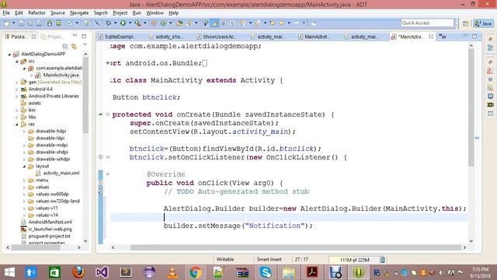The image size is (497, 280).
Task: Click the Save All toolbar icon
Action: [x=30, y=23]
